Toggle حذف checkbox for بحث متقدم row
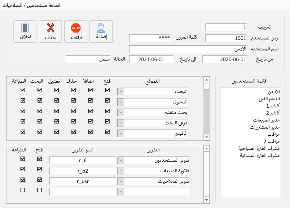The width and height of the screenshot is (290, 208). [74, 111]
